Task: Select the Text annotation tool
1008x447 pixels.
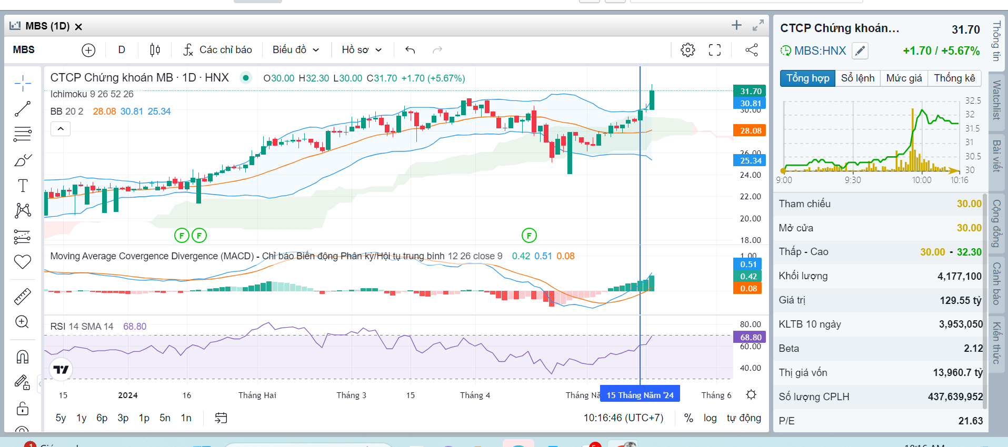Action: [x=23, y=185]
